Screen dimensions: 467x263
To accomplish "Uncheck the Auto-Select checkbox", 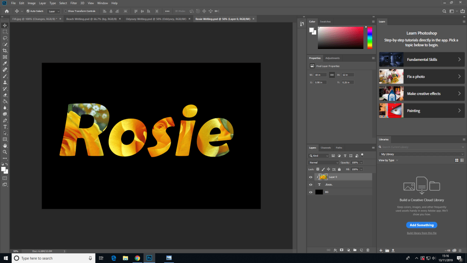I will click(28, 11).
